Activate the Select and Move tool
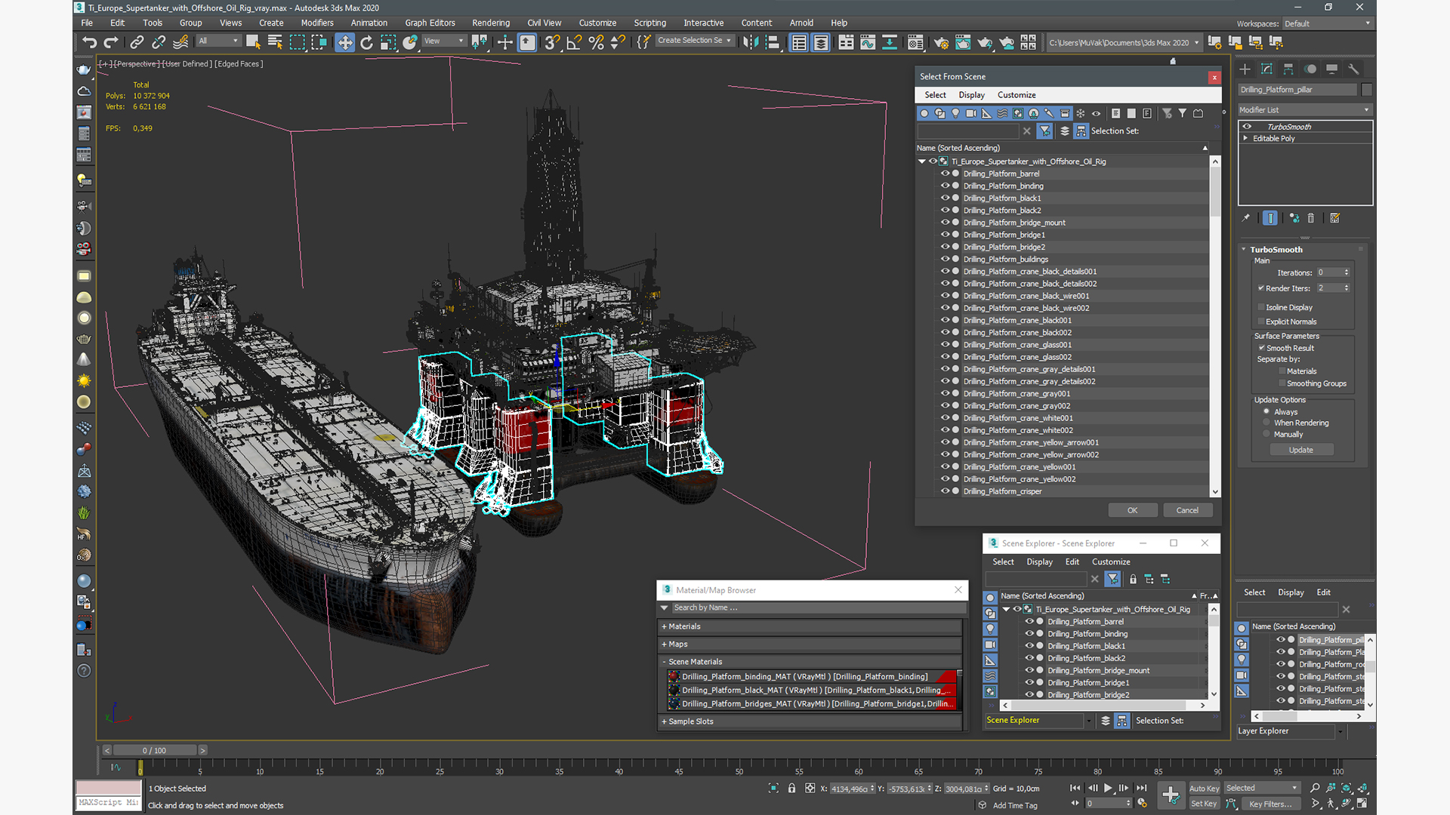The image size is (1450, 815). click(344, 42)
